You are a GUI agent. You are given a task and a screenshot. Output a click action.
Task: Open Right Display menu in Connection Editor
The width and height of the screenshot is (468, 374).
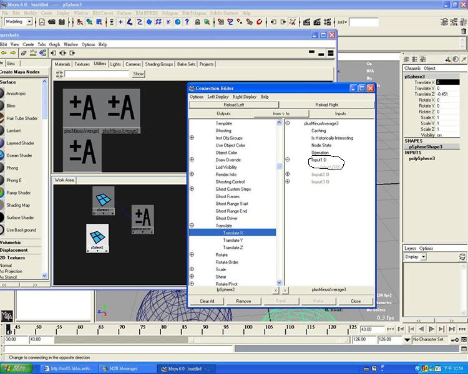tap(245, 97)
